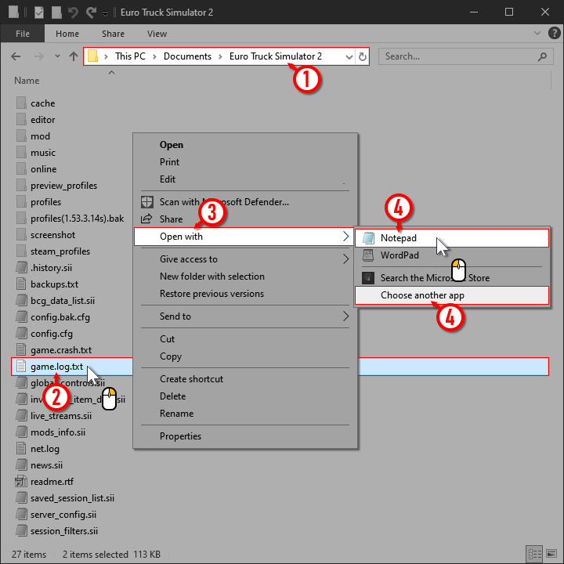Expand Give access to submenu
Image resolution: width=564 pixels, height=564 pixels.
point(245,259)
